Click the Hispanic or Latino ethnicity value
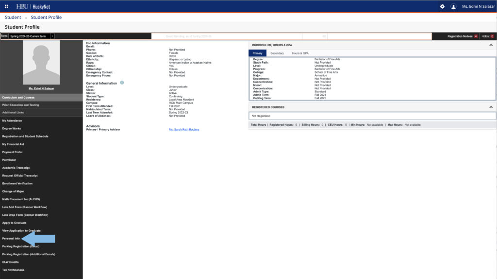Viewport: 497px width, 279px height. tap(180, 59)
